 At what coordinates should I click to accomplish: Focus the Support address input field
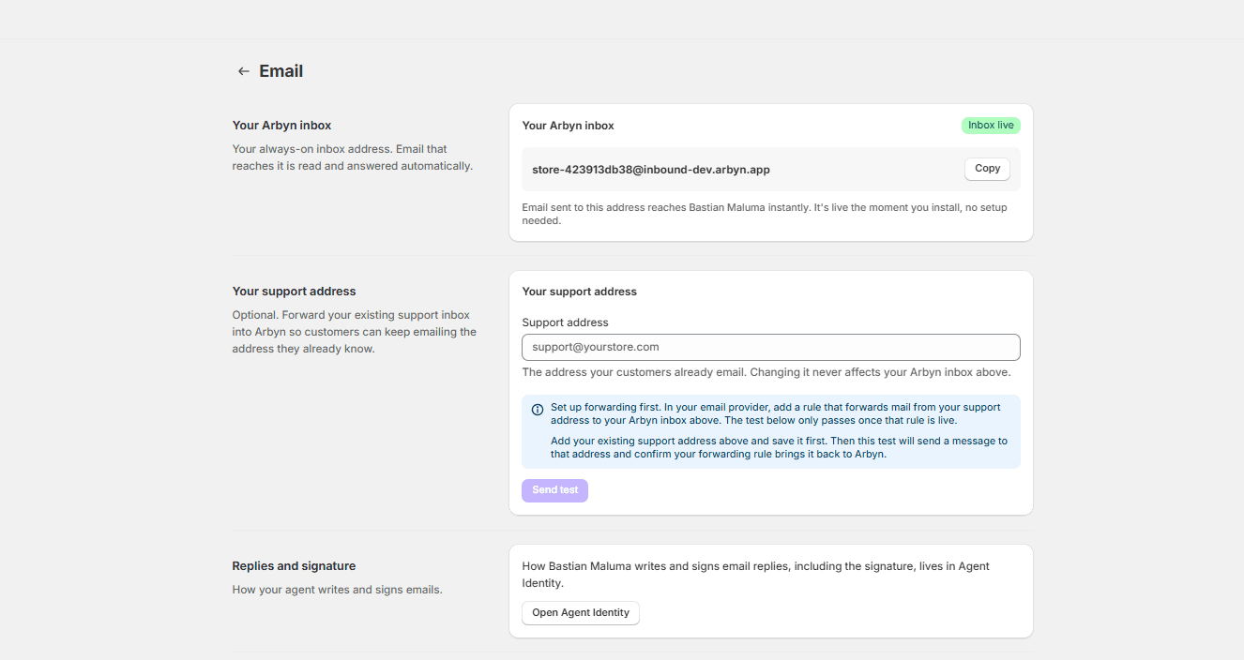tap(770, 347)
